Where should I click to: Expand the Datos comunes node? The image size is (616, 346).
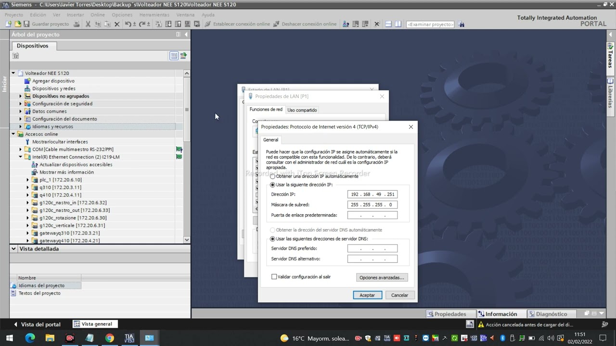[x=21, y=111]
